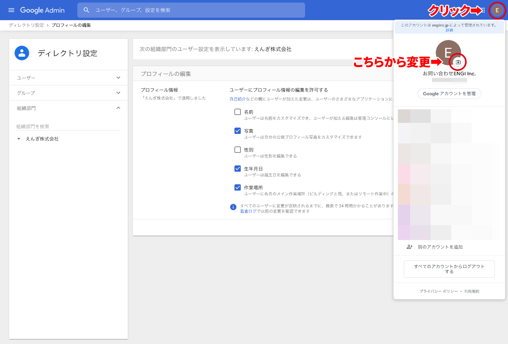Image resolution: width=508 pixels, height=344 pixels.
Task: Click 別のアカウントを追加
Action: point(440,247)
